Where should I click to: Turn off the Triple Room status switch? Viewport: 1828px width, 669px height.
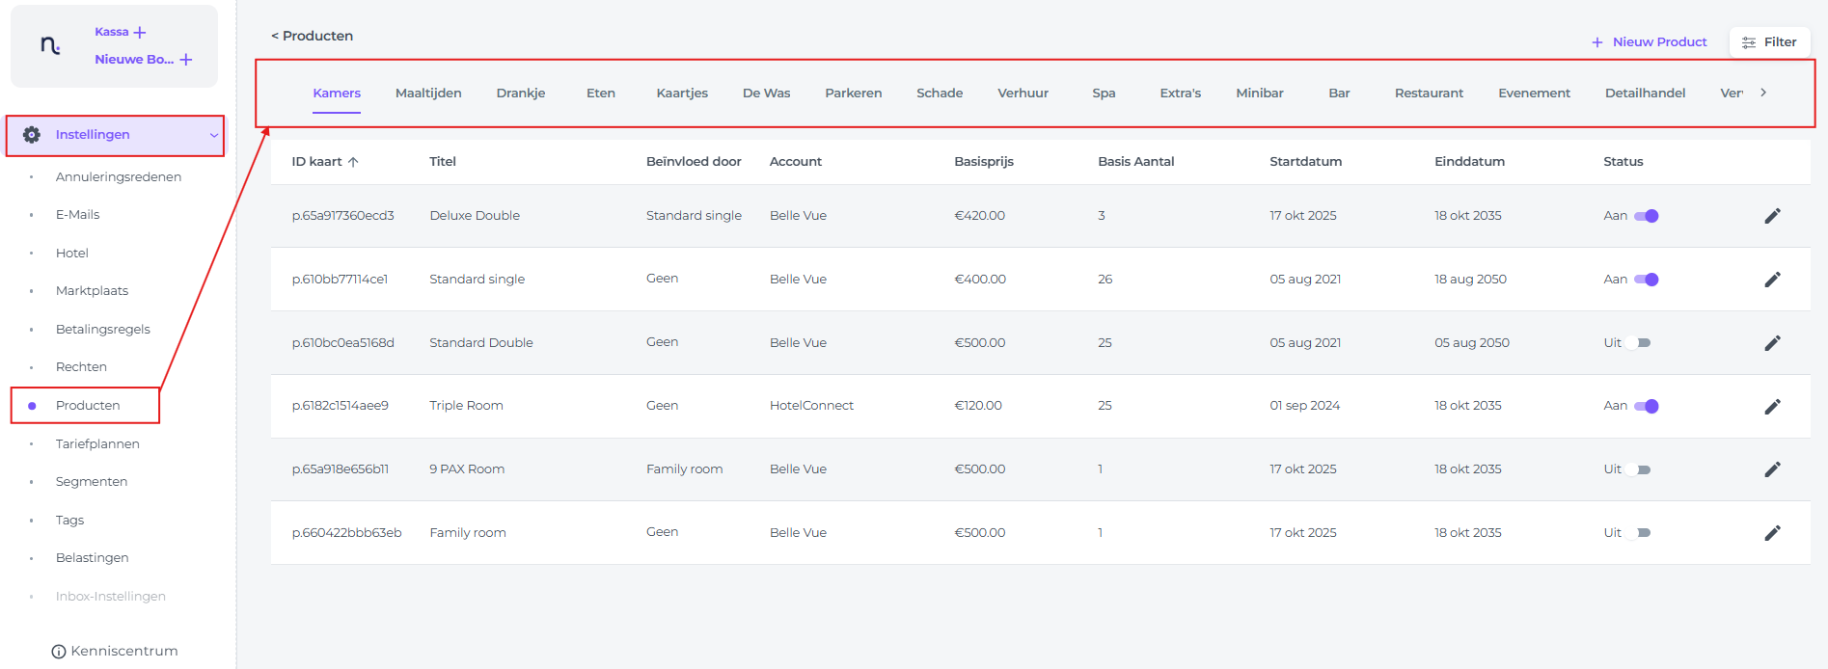[1646, 407]
